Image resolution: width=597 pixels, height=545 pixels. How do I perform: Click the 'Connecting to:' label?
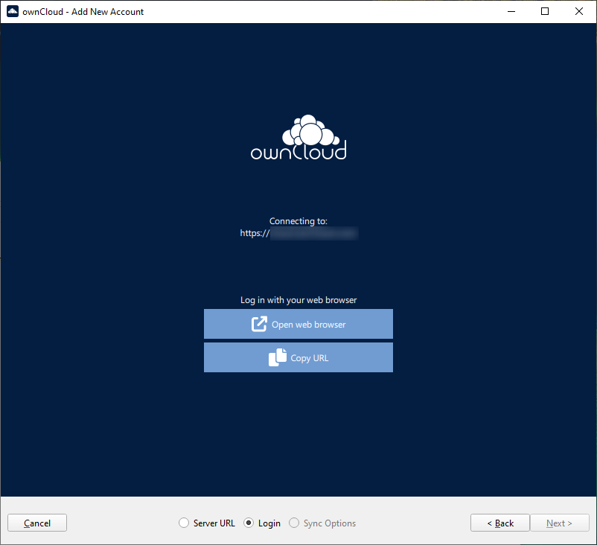(298, 221)
